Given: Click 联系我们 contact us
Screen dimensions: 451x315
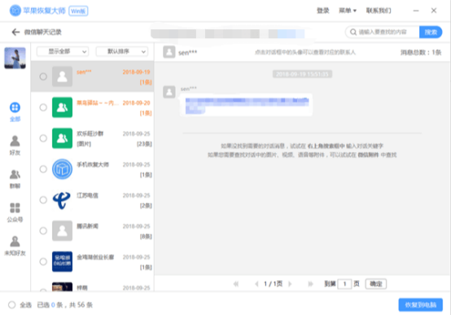Looking at the screenshot, I should [x=379, y=11].
